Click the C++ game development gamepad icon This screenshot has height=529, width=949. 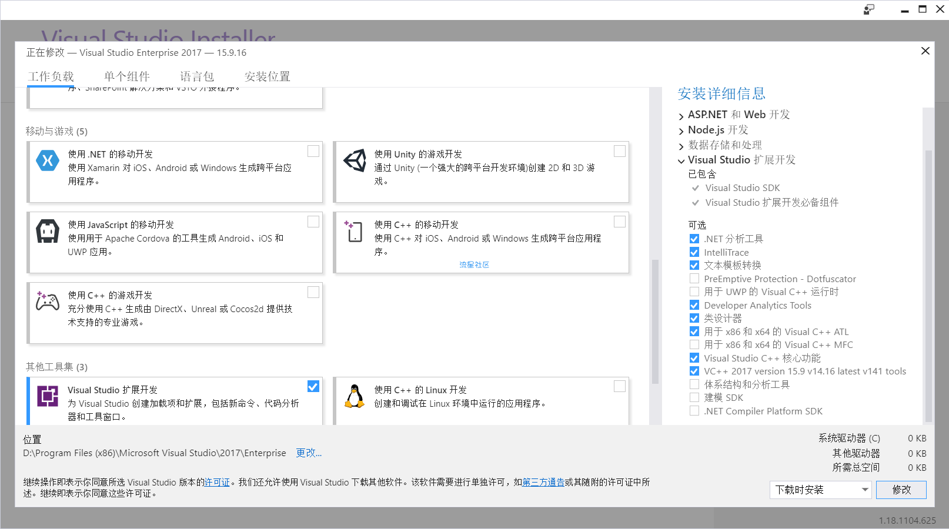(48, 301)
